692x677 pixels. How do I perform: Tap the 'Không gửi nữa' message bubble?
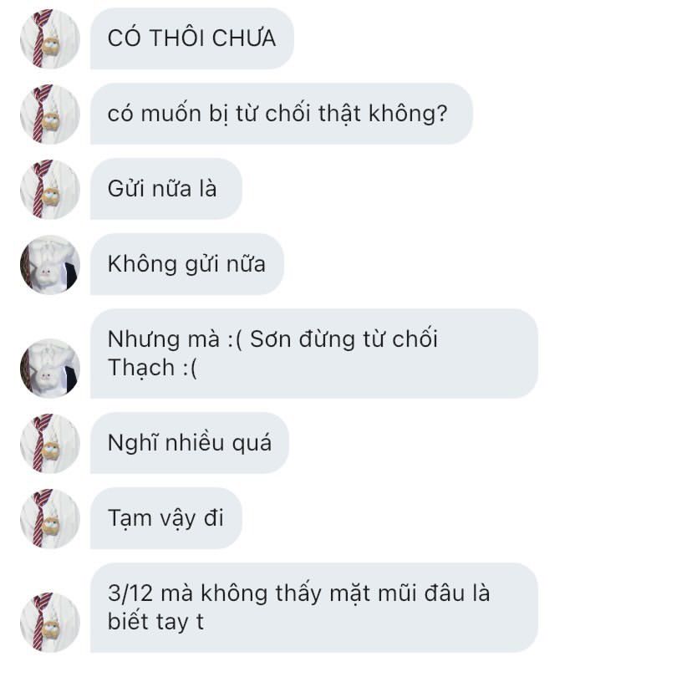point(187,264)
